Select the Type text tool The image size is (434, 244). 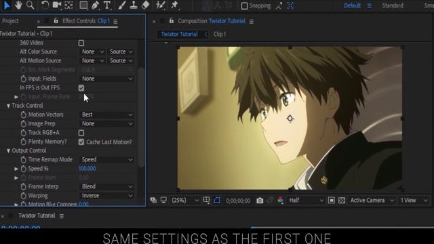click(106, 5)
